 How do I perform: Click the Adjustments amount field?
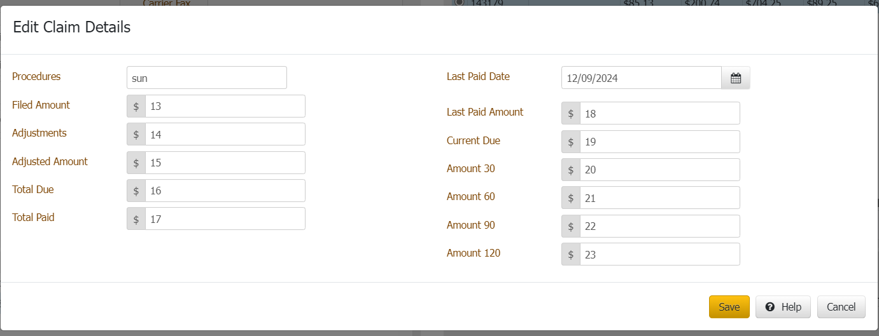225,134
